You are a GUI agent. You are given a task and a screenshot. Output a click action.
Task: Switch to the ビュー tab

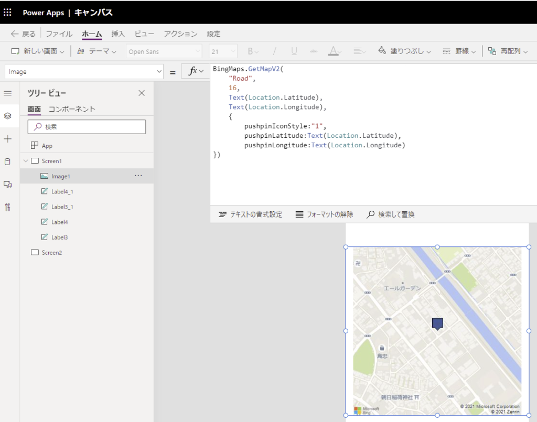[x=144, y=34]
